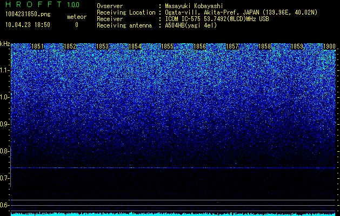Click the kHz axis unit label
The height and width of the screenshot is (216, 340).
pos(5,44)
